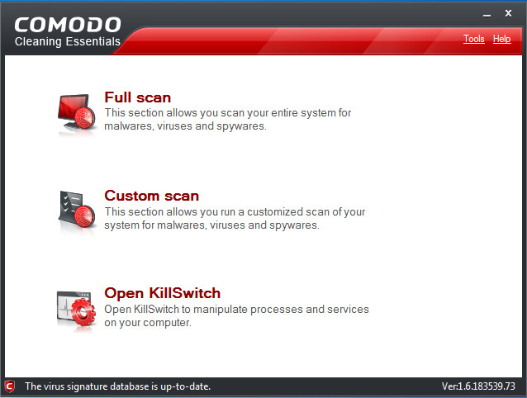Click the Custom scan description text

[235, 218]
